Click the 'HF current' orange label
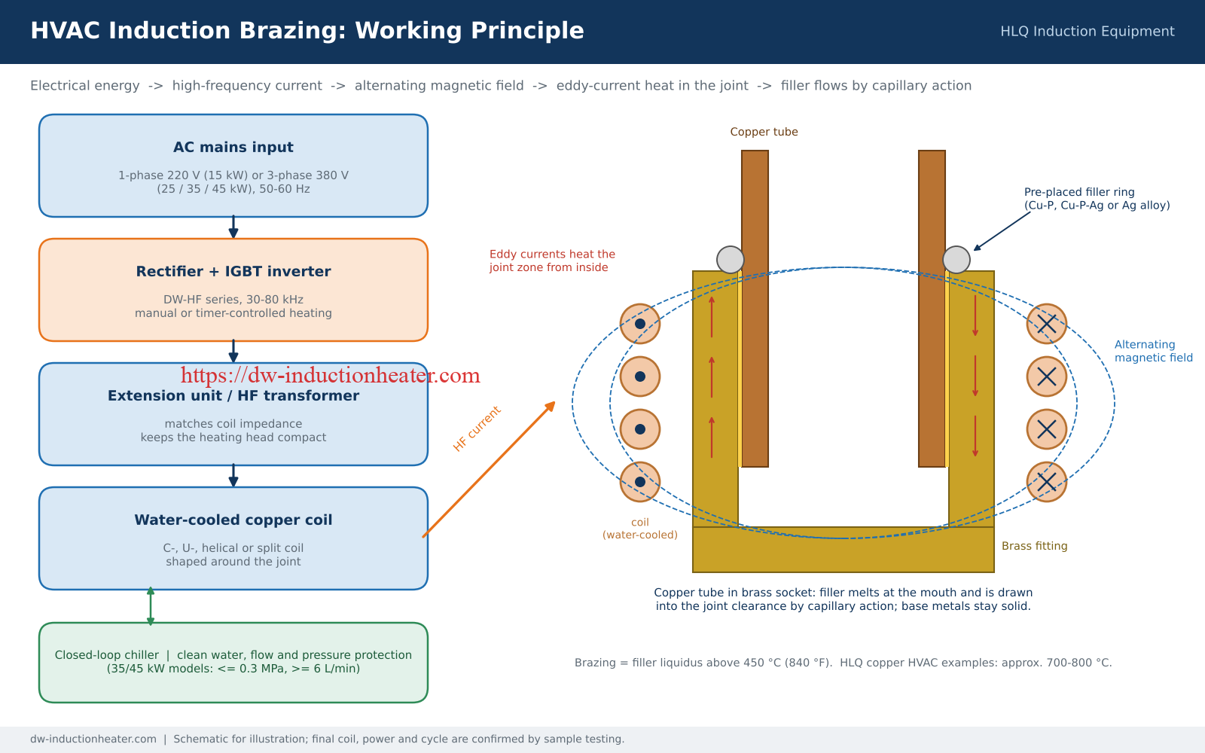Screen dimensions: 1205x753 (477, 428)
